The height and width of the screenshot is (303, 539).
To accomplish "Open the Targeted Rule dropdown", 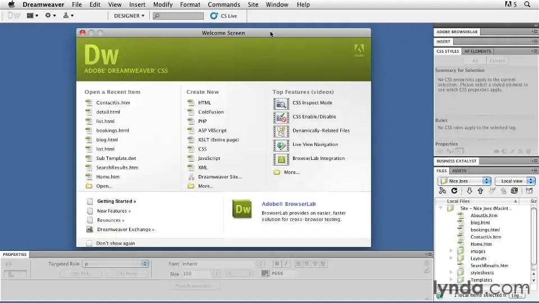I will [115, 264].
